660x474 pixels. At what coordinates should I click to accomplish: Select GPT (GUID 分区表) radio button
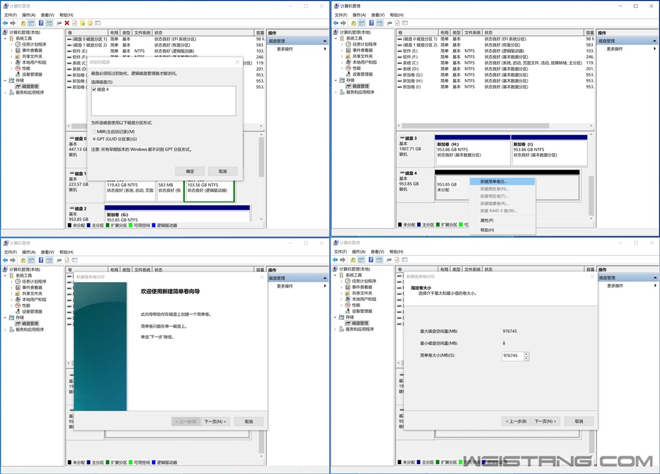[95, 139]
